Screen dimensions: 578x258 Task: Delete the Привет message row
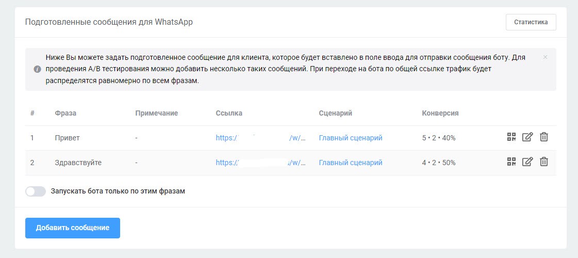pyautogui.click(x=543, y=137)
